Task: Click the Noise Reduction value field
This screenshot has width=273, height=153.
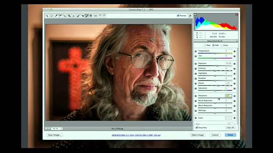Action: (x=228, y=101)
